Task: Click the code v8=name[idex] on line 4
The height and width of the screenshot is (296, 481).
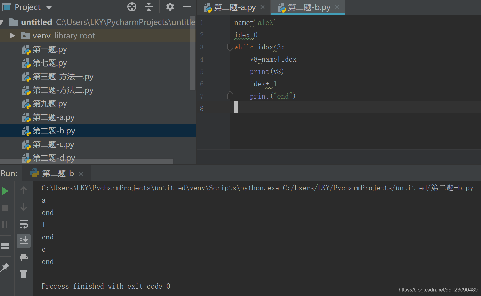Action: point(275,59)
